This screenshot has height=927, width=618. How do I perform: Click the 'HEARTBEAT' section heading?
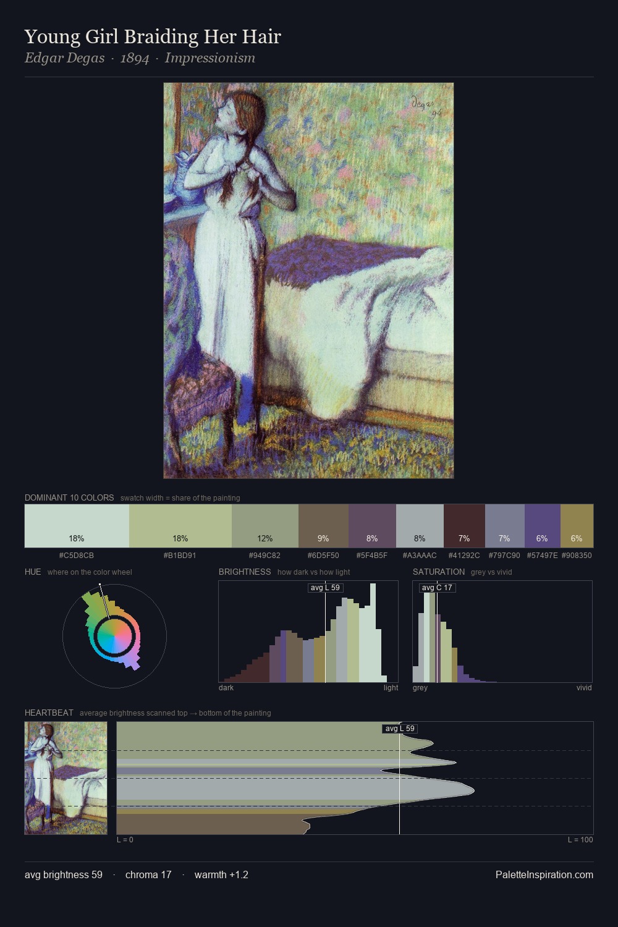pos(49,713)
